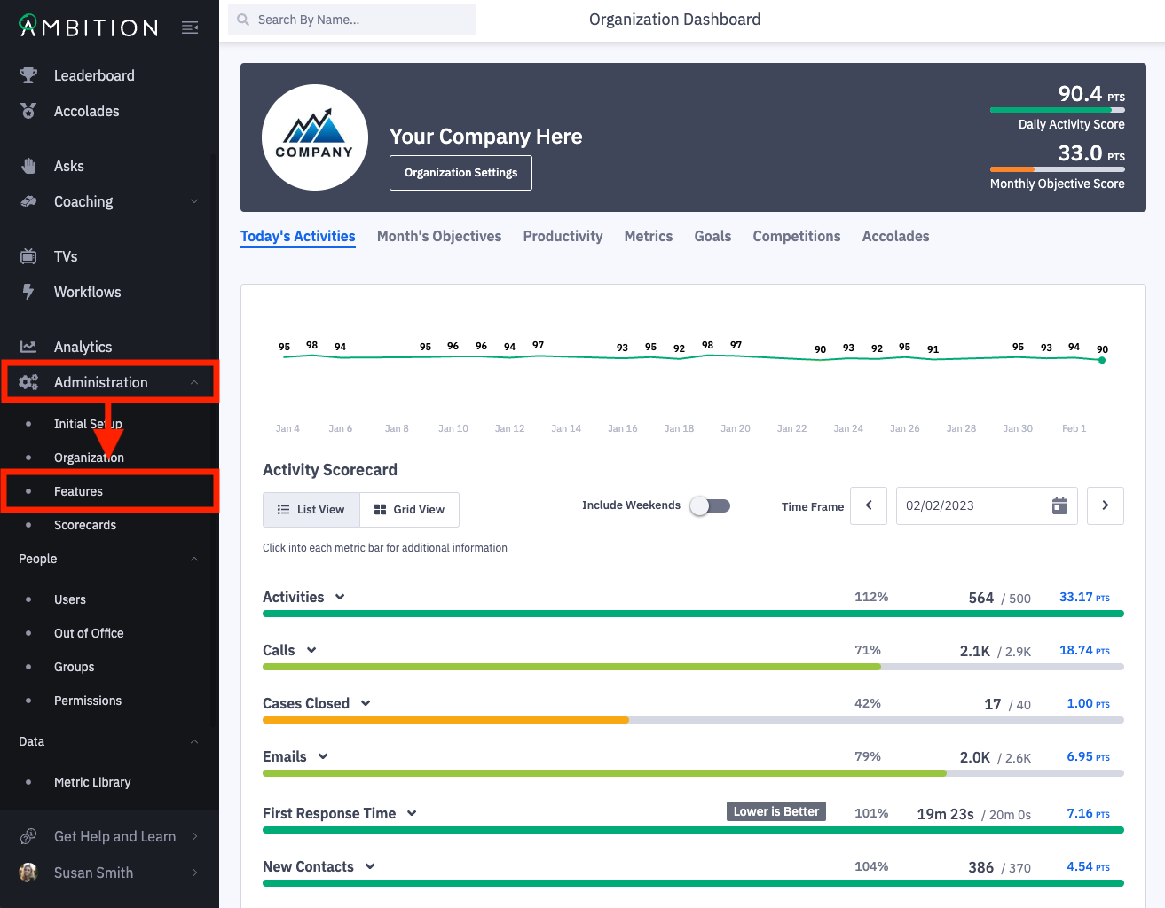Collapse the Administration section

pyautogui.click(x=194, y=382)
